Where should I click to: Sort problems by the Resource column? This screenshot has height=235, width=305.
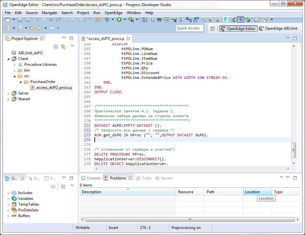point(190,192)
